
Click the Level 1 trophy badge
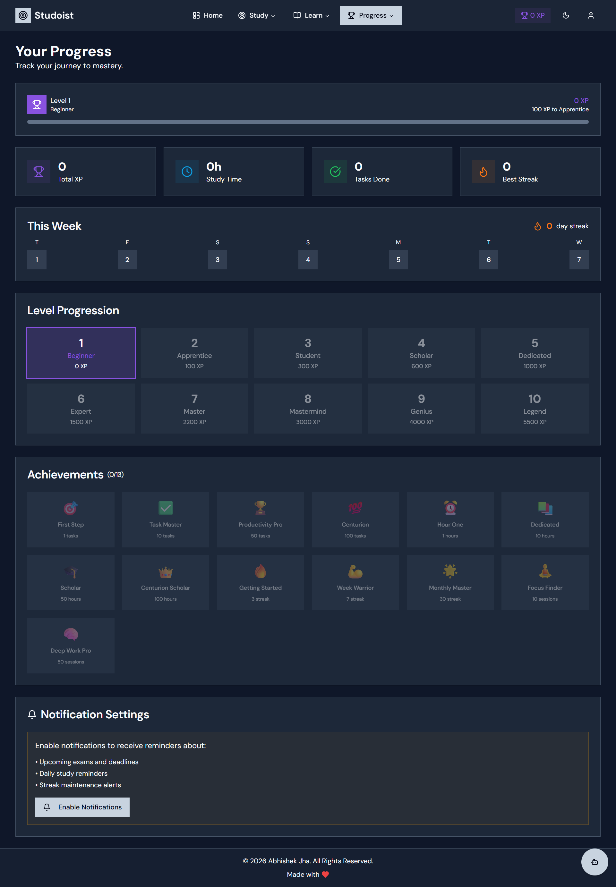pos(37,105)
